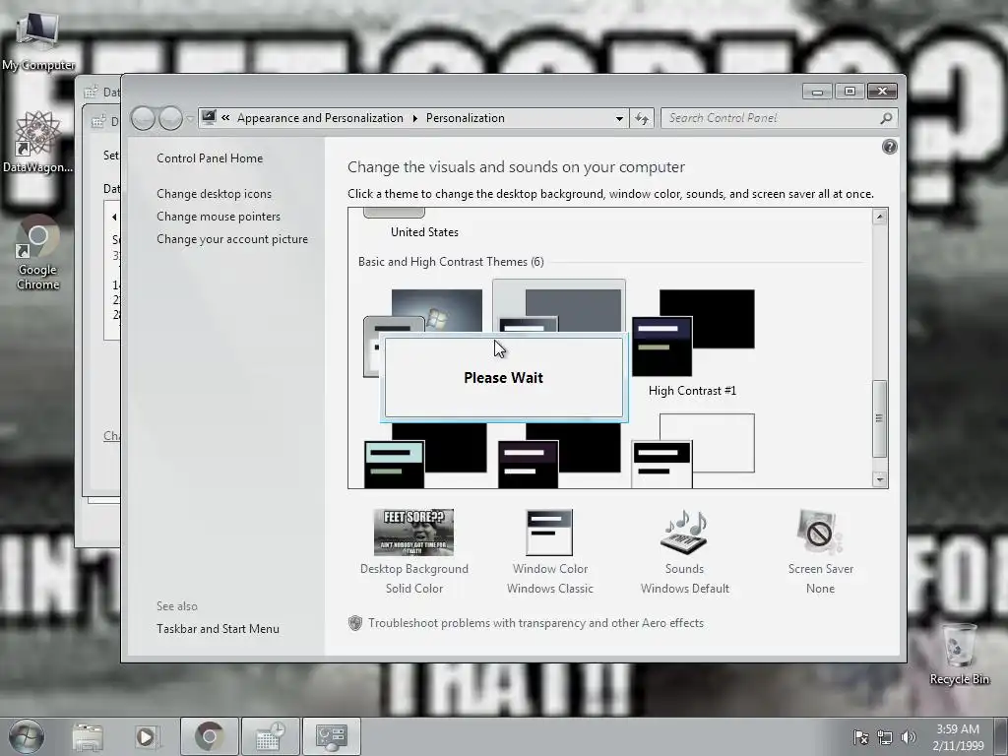
Task: Open Google Chrome desktop shortcut
Action: pyautogui.click(x=38, y=254)
